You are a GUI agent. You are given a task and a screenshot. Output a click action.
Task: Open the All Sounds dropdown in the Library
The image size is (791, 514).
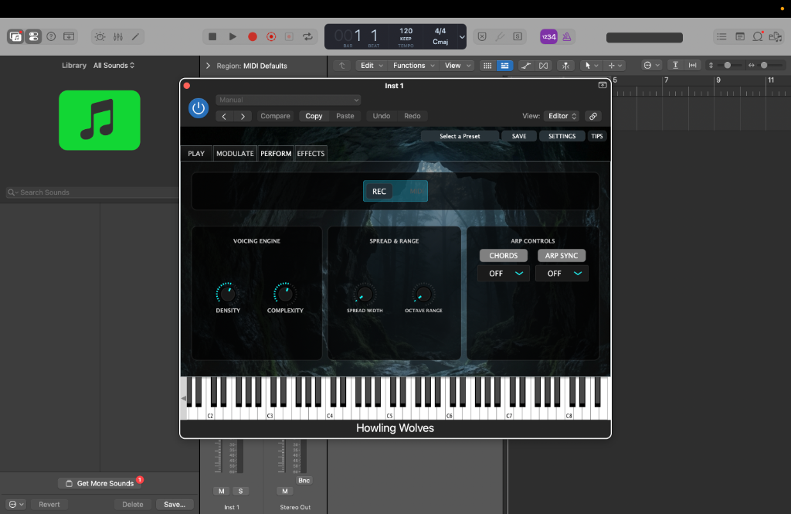pos(114,66)
